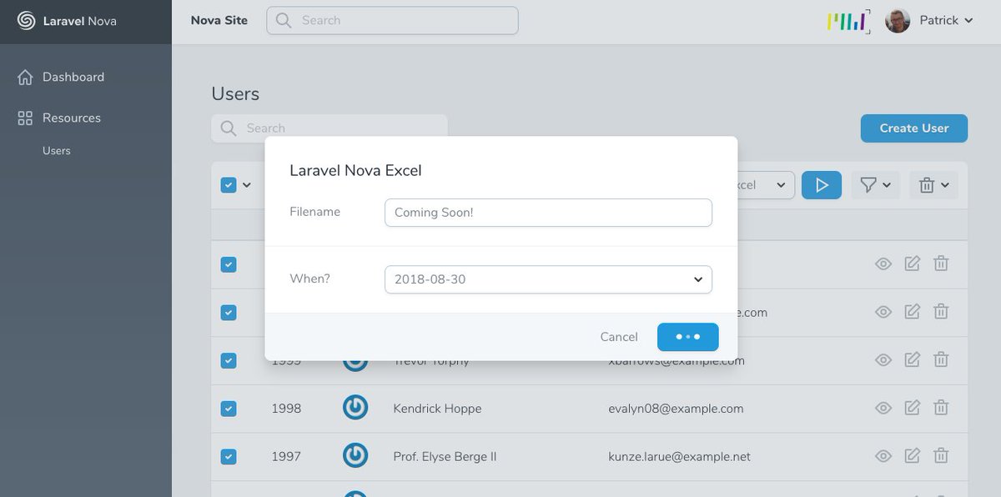Open the bulk delete trash dropdown

pyautogui.click(x=934, y=185)
